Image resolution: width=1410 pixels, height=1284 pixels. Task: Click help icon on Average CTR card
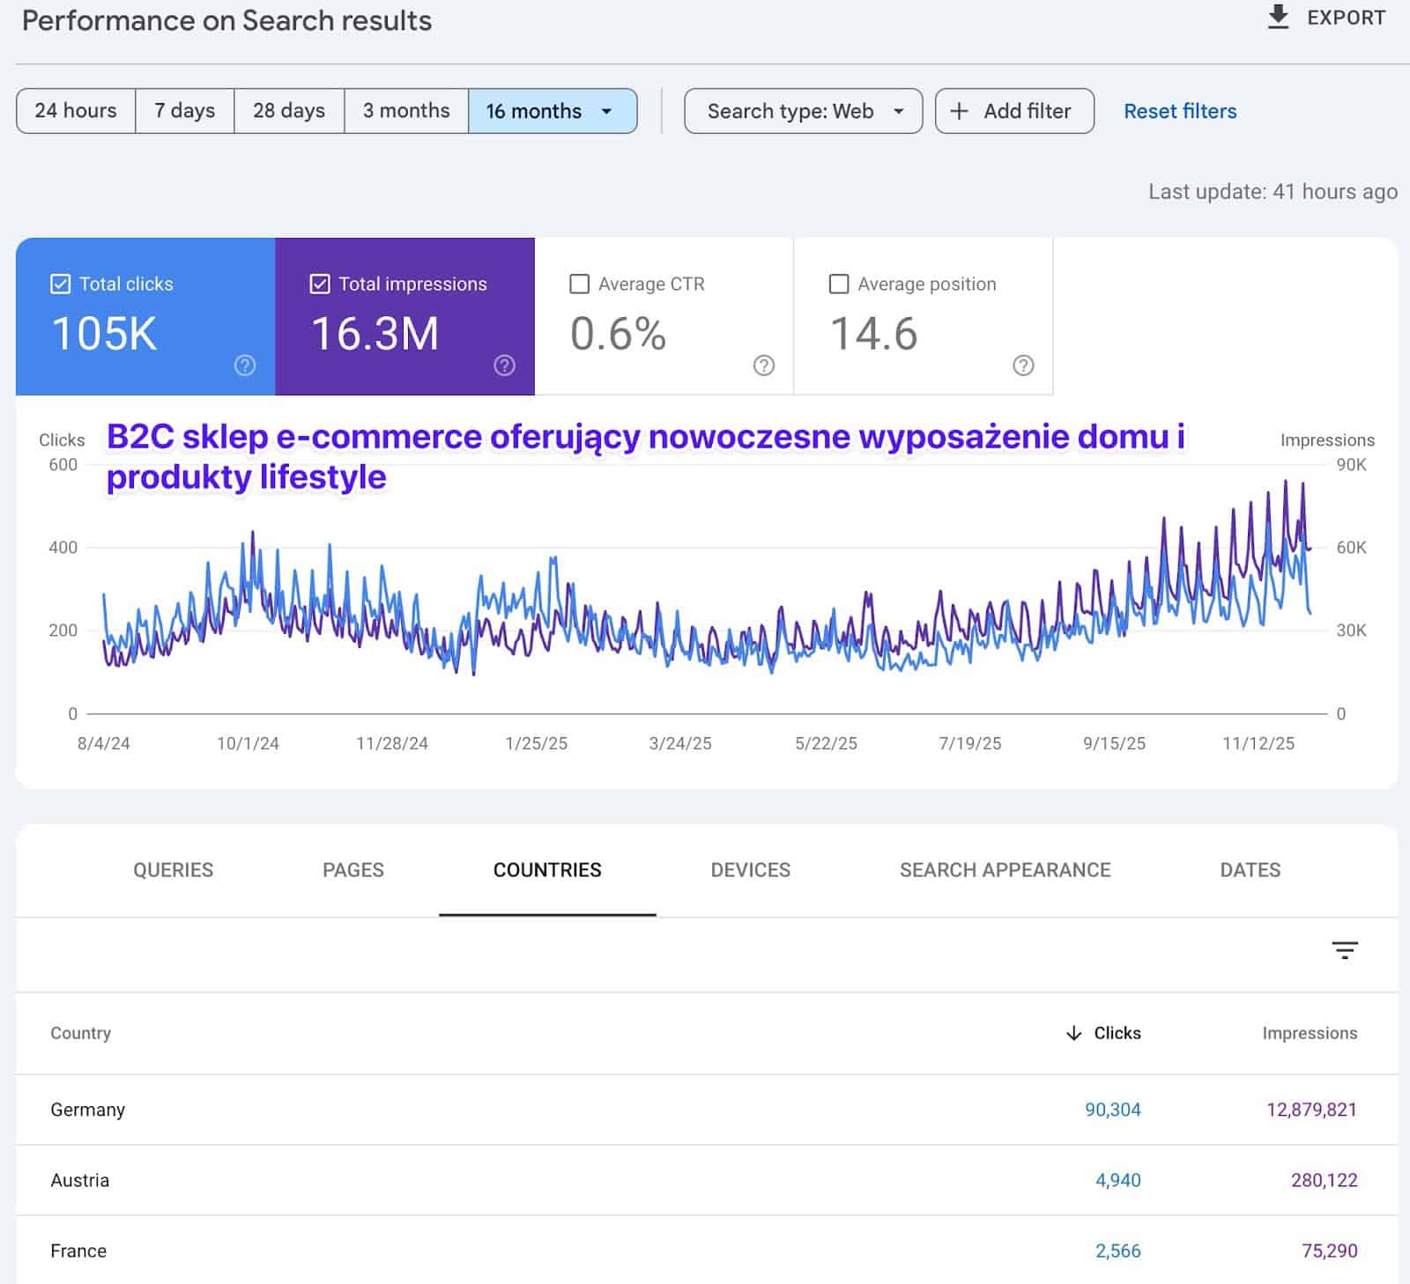click(x=764, y=365)
